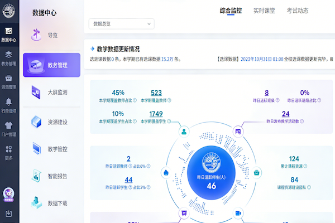Click the 更多 grid icon
Image resolution: width=335 pixels, height=223 pixels.
tap(9, 152)
